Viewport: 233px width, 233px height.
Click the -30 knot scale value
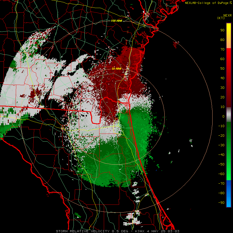[x=221, y=145]
